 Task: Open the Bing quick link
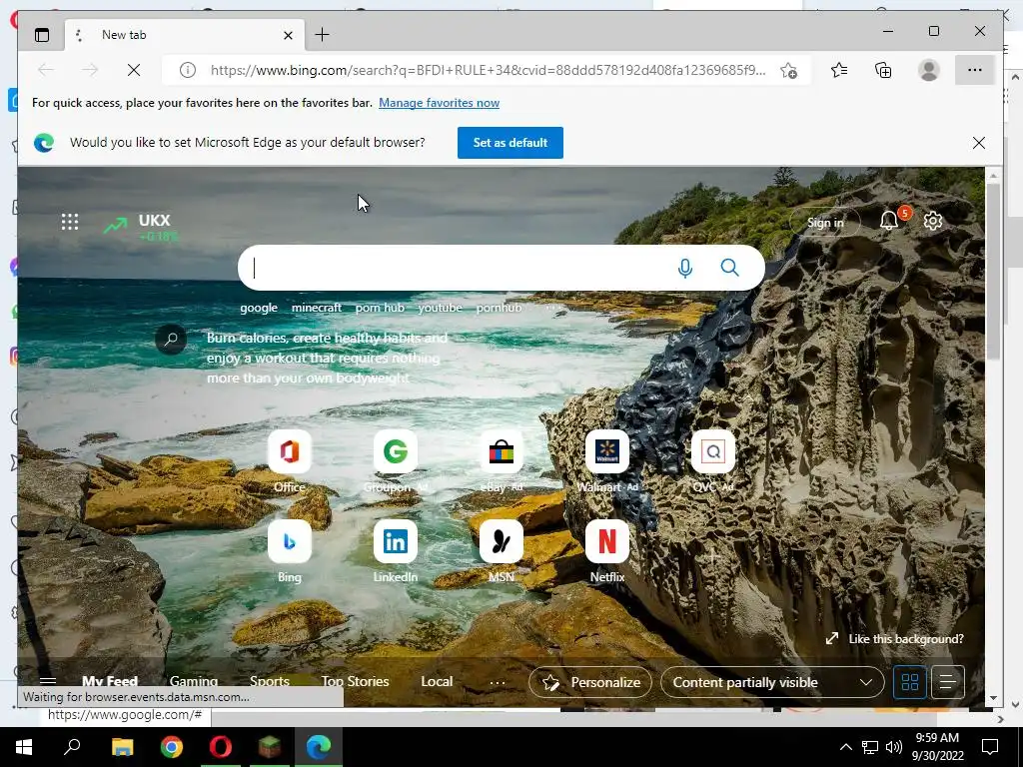tap(290, 551)
